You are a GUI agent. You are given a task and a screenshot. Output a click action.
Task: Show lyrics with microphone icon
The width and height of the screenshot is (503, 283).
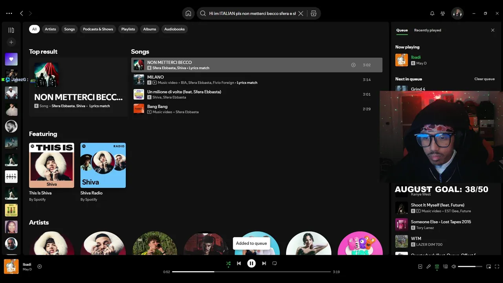[429, 266]
